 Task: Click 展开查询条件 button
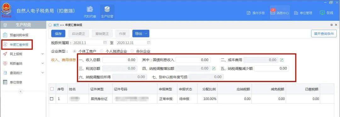click(324, 34)
